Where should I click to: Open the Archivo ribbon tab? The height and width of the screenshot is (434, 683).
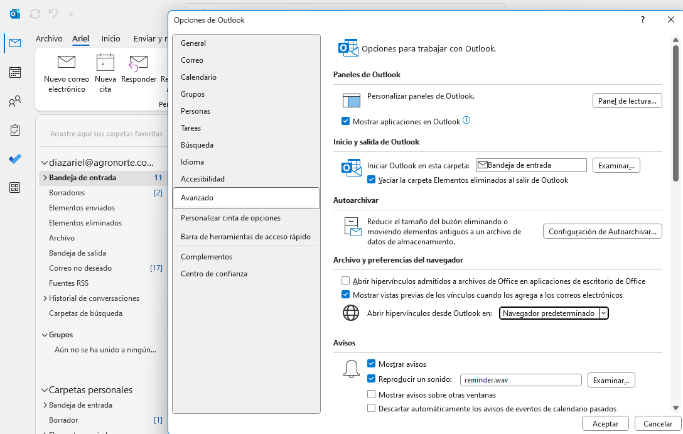click(49, 39)
